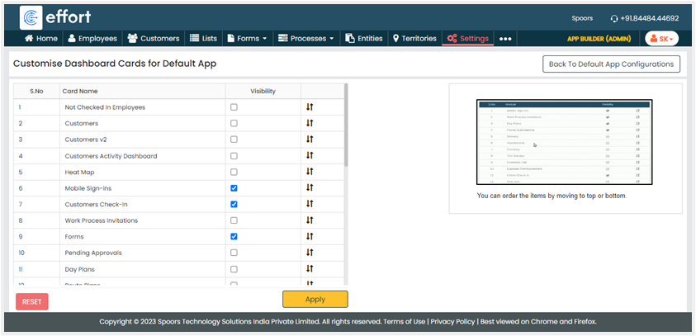Click the Heat Map card name

pyautogui.click(x=79, y=173)
